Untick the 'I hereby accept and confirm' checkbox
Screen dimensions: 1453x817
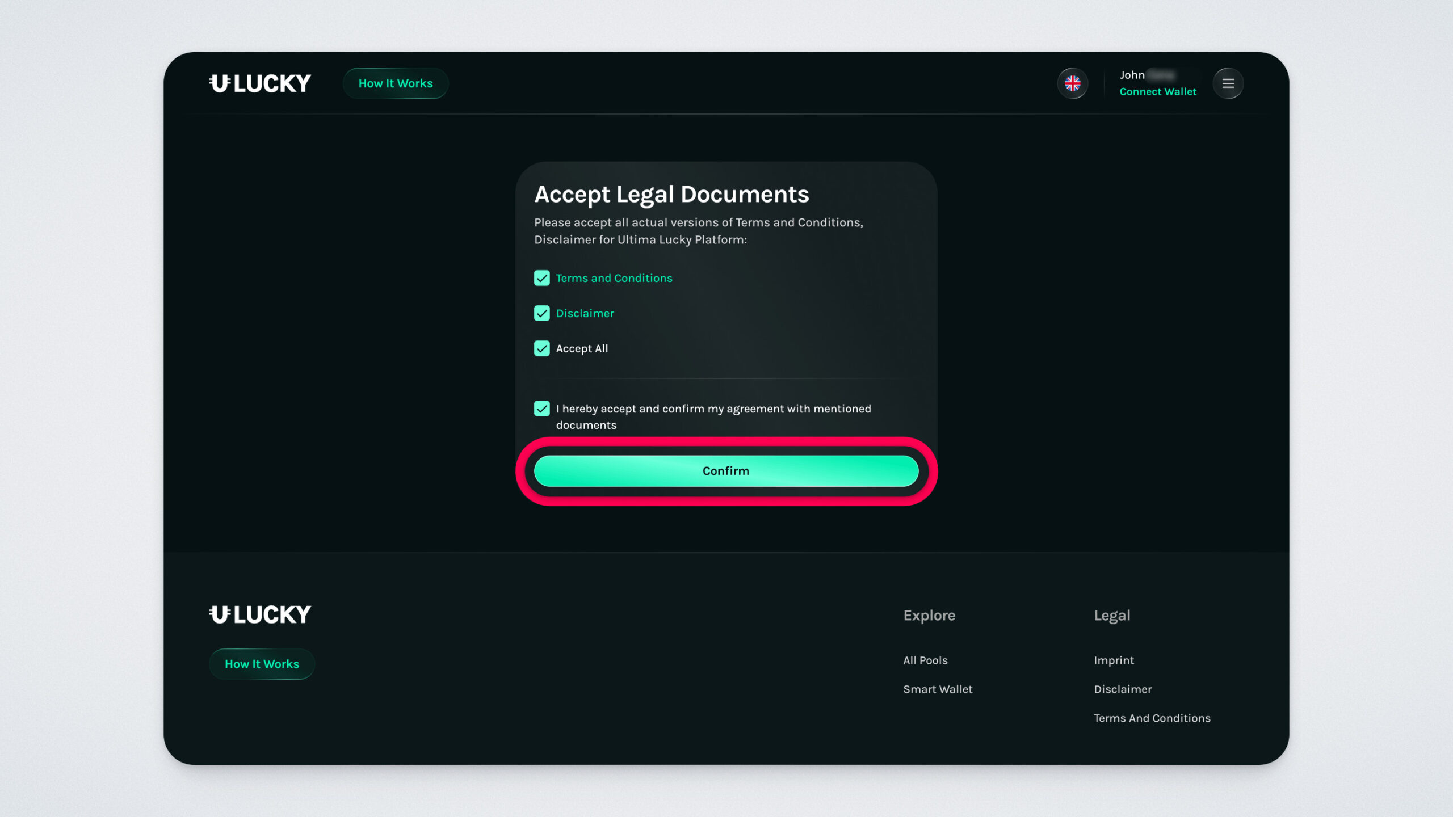coord(541,408)
